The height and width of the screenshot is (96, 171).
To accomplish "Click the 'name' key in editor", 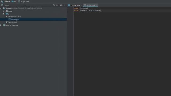I will point(77,8).
